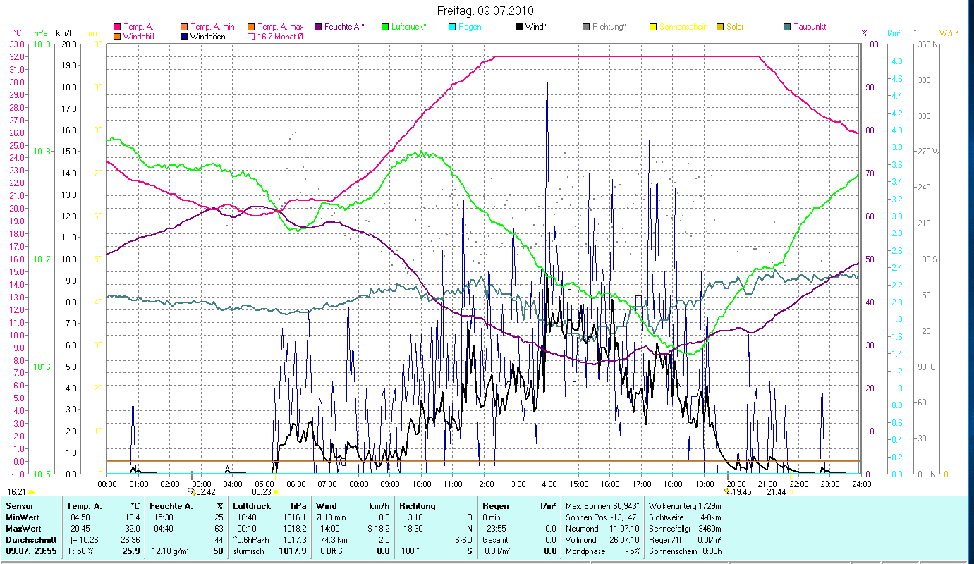The image size is (974, 564).
Task: Click the dark blue Windböen legend square
Action: 184,37
